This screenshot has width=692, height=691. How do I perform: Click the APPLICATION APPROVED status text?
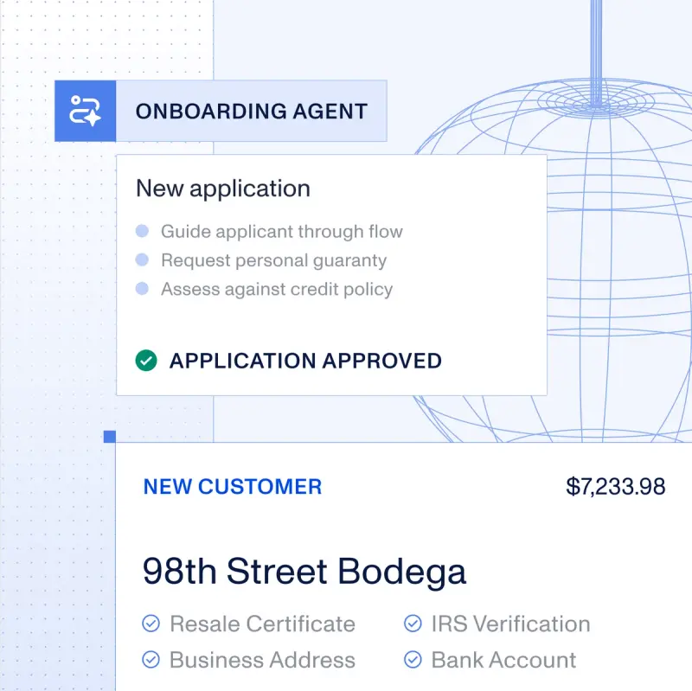pos(305,361)
